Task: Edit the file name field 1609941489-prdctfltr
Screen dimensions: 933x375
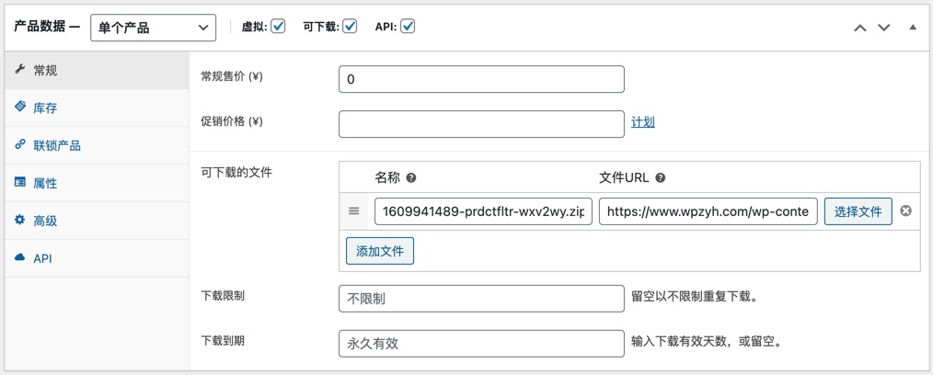Action: coord(483,211)
